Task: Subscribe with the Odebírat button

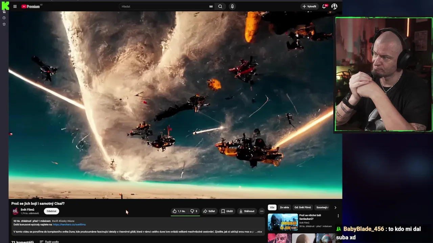Action: point(51,211)
